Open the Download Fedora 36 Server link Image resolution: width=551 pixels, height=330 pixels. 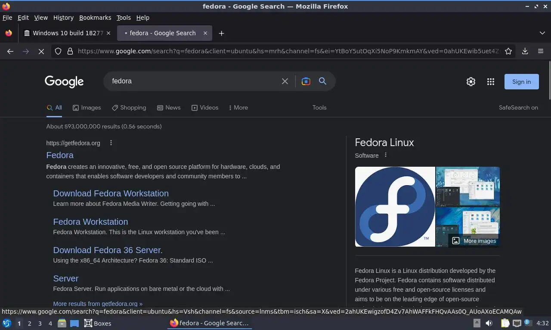108,250
